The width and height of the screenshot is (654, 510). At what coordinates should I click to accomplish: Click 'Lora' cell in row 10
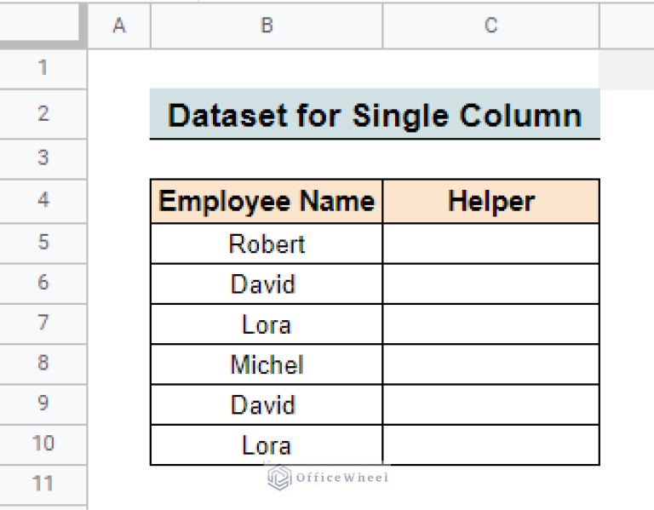tap(267, 445)
